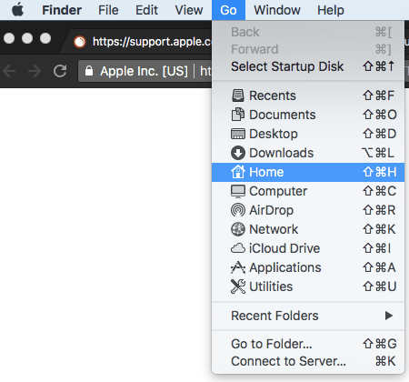Click the Applications A-shaped icon
Viewport: 409px width, 382px height.
point(238,267)
